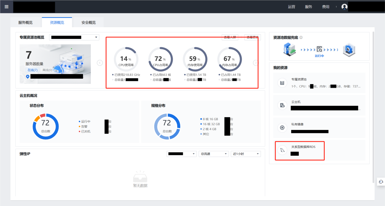Click the right carousel arrow
The image size is (385, 206).
[x=256, y=63]
